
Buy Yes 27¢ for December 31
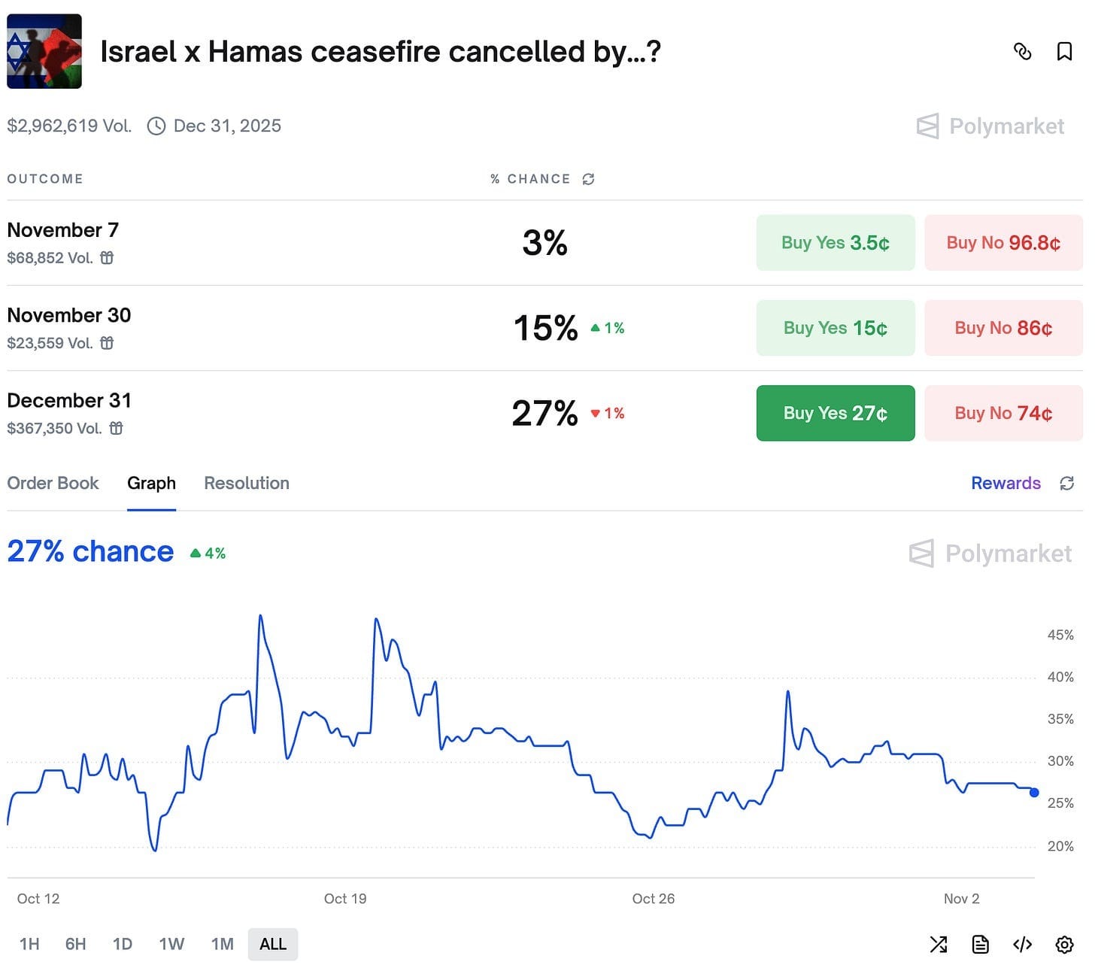coord(835,414)
